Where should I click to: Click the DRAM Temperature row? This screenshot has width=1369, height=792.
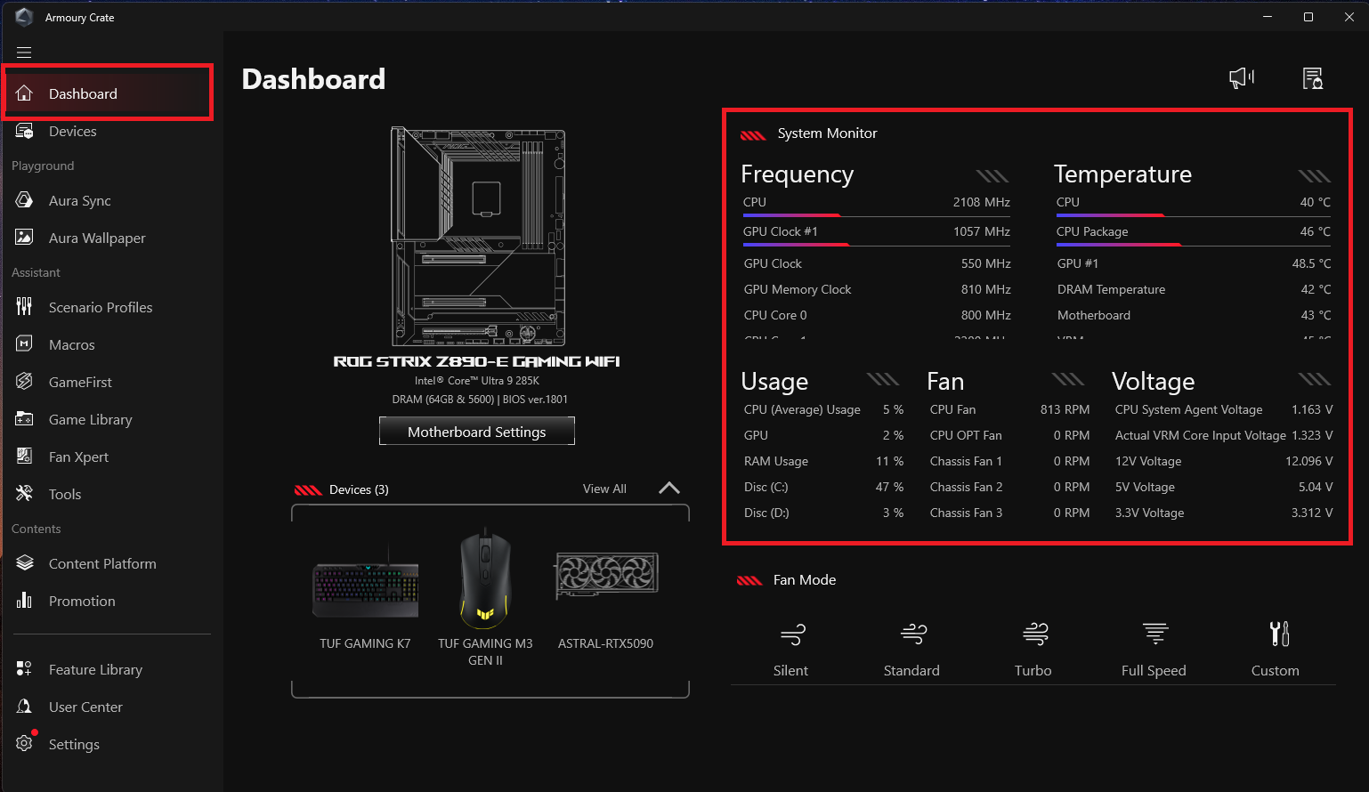(1194, 289)
